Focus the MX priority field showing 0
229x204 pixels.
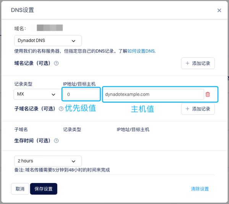pyautogui.click(x=81, y=94)
